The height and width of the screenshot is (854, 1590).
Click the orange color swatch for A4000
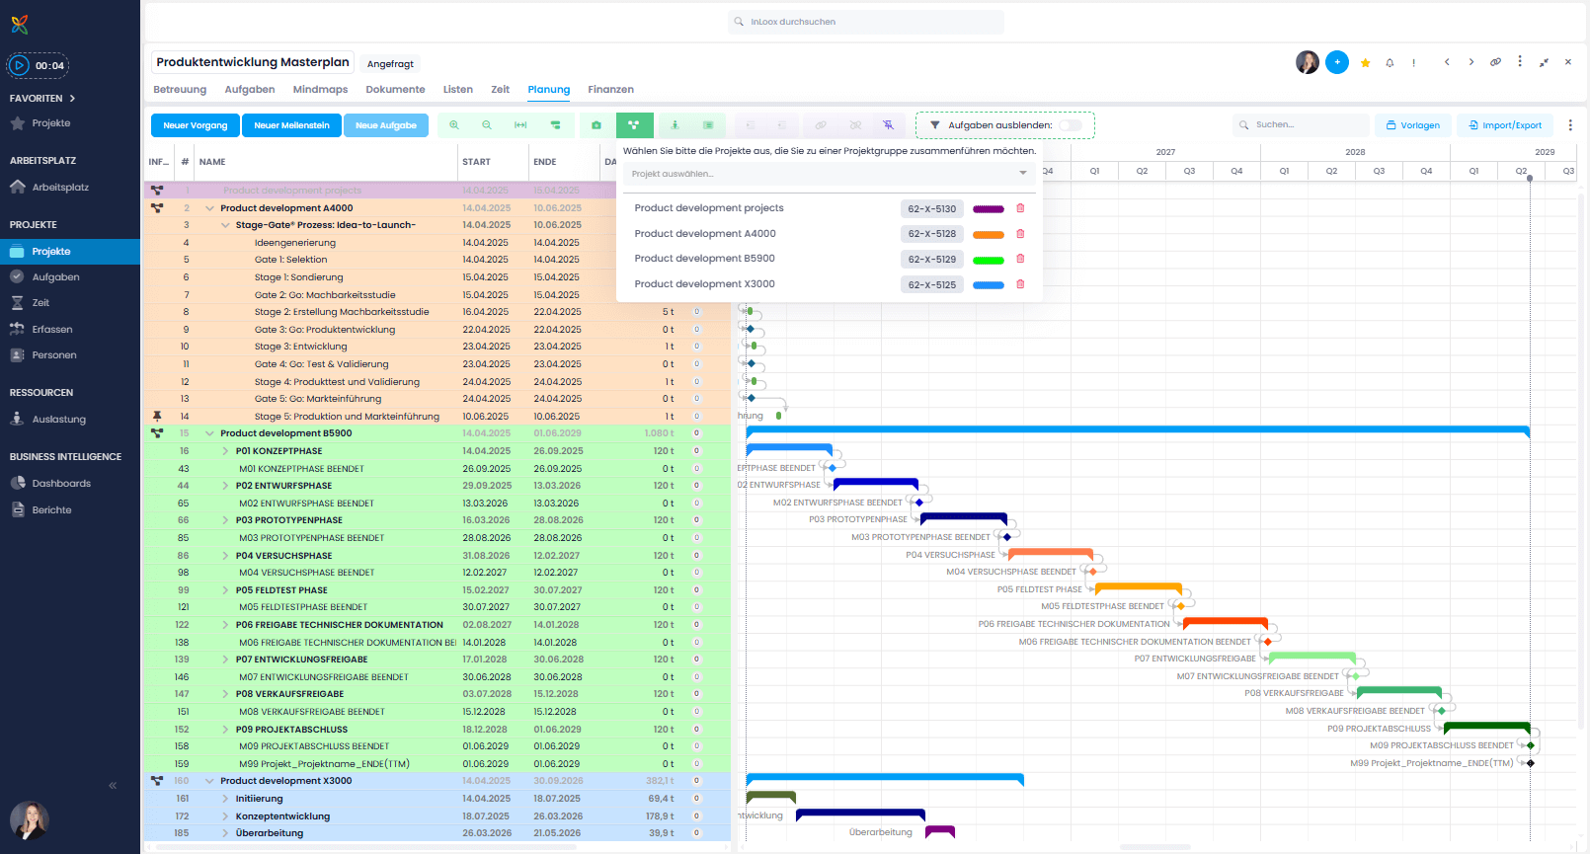pyautogui.click(x=988, y=234)
